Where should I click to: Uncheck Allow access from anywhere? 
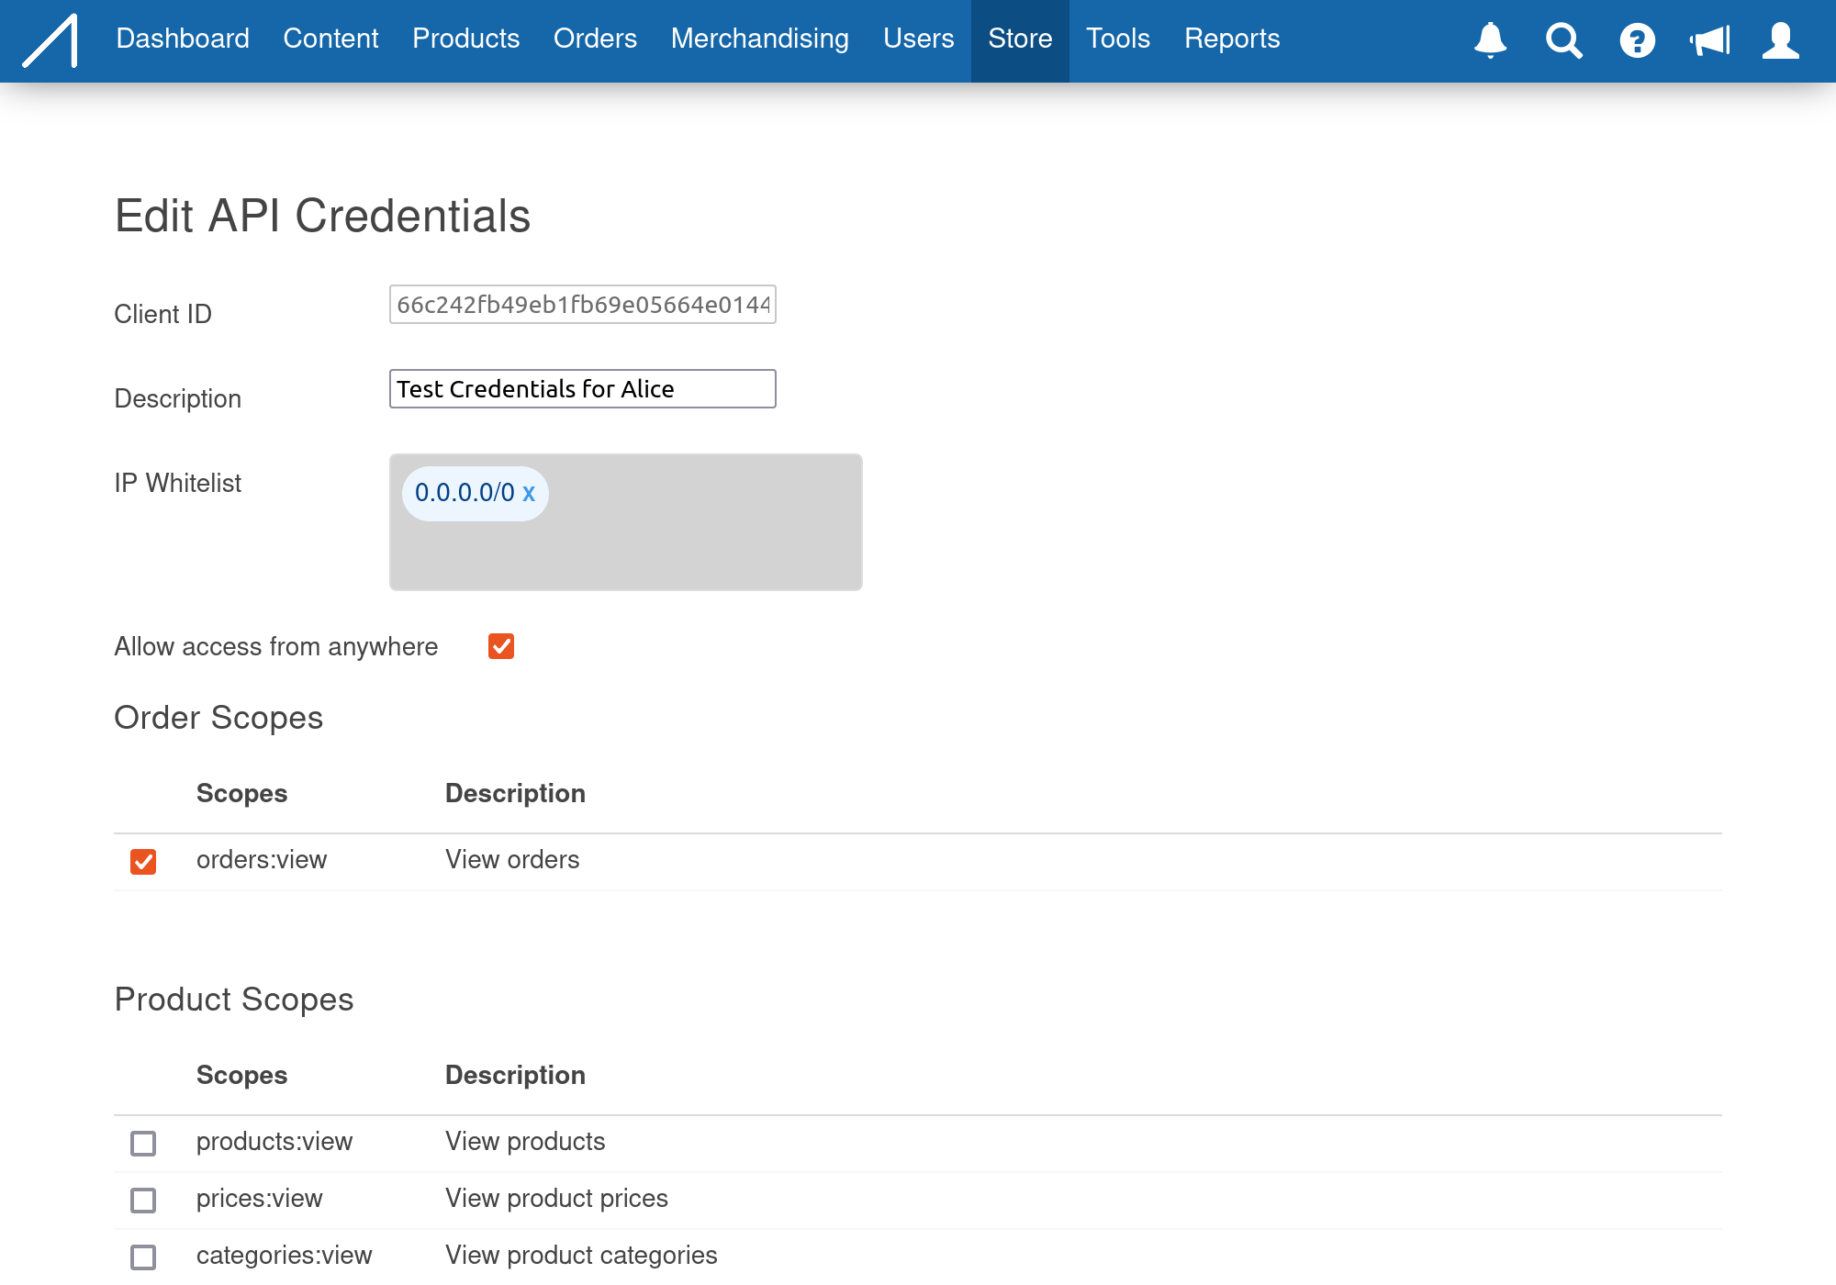(501, 646)
